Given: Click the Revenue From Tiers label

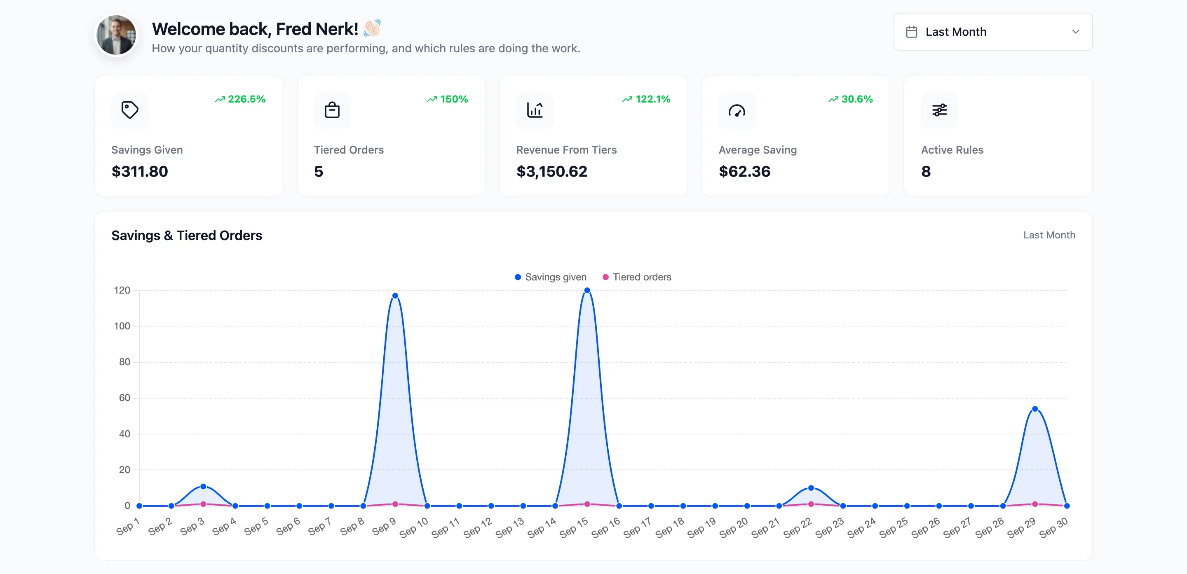Looking at the screenshot, I should pyautogui.click(x=566, y=150).
